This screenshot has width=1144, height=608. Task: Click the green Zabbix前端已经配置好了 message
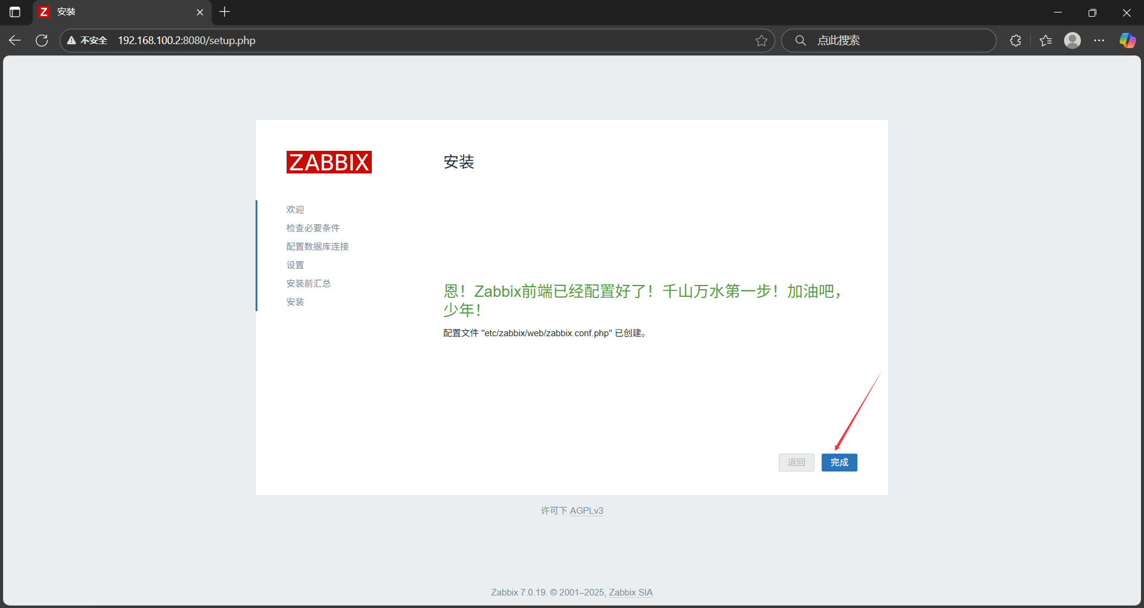643,300
